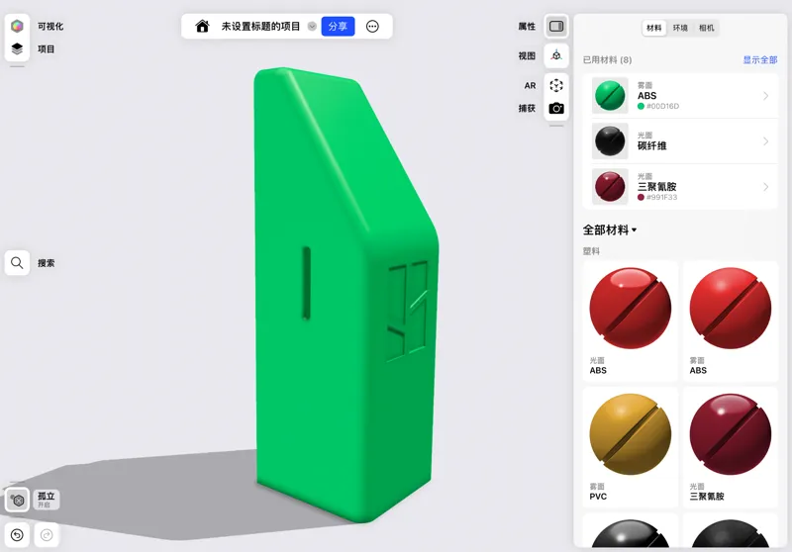The height and width of the screenshot is (552, 792).
Task: Switch to the 材料 materials tab
Action: point(654,28)
